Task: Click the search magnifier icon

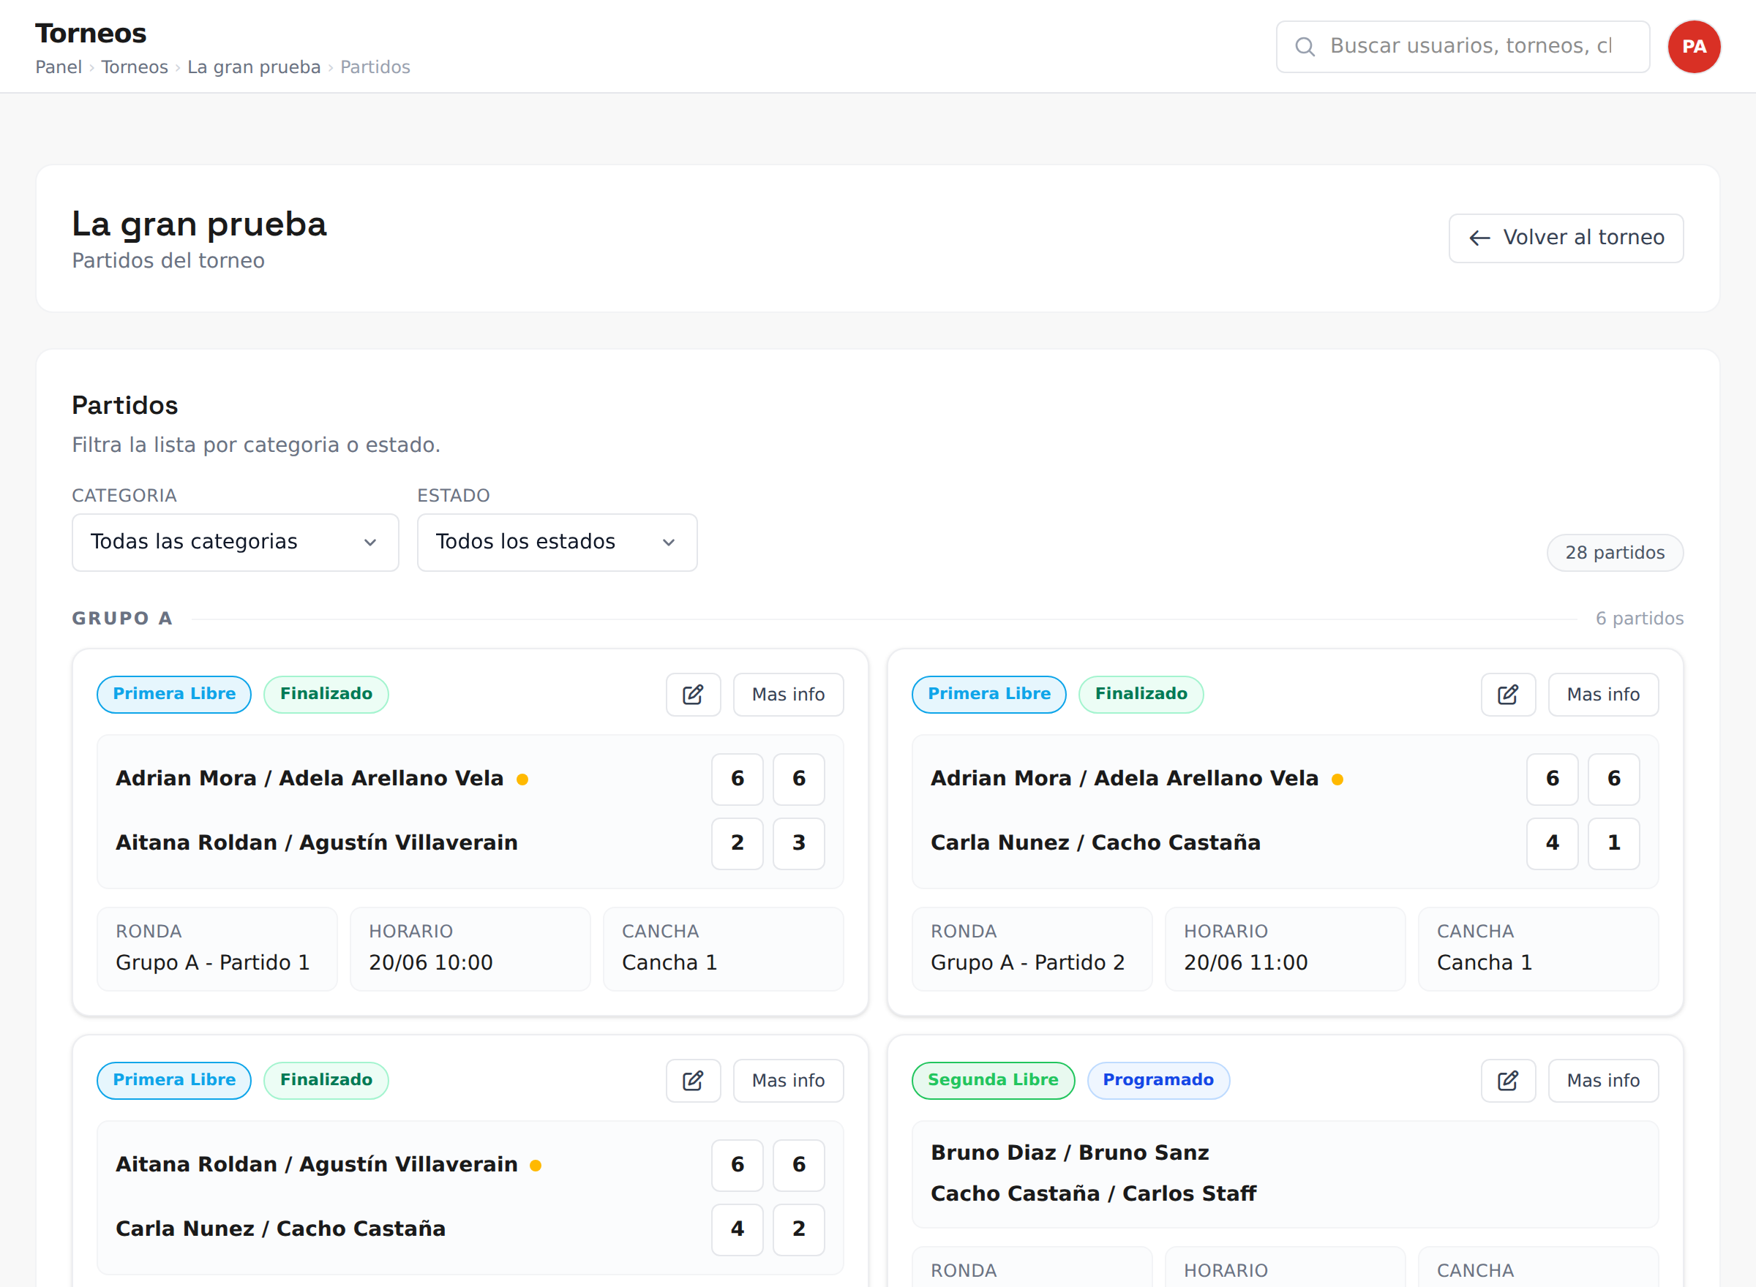Action: [1305, 47]
